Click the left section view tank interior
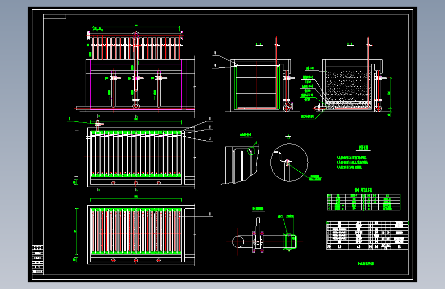 click(x=257, y=86)
